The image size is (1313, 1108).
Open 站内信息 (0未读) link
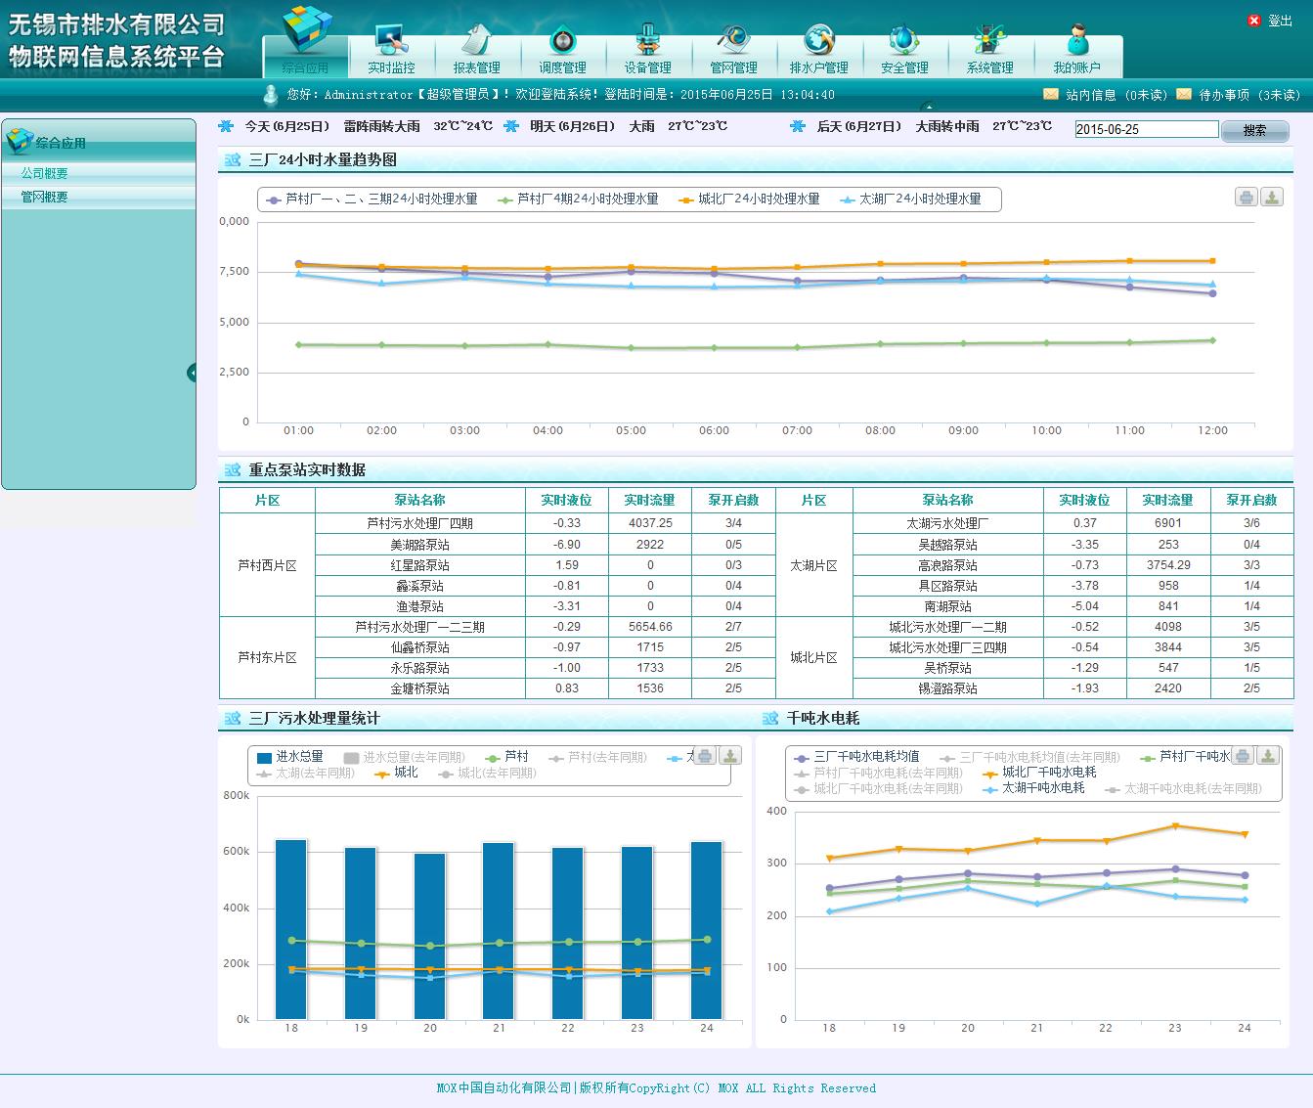[1116, 95]
